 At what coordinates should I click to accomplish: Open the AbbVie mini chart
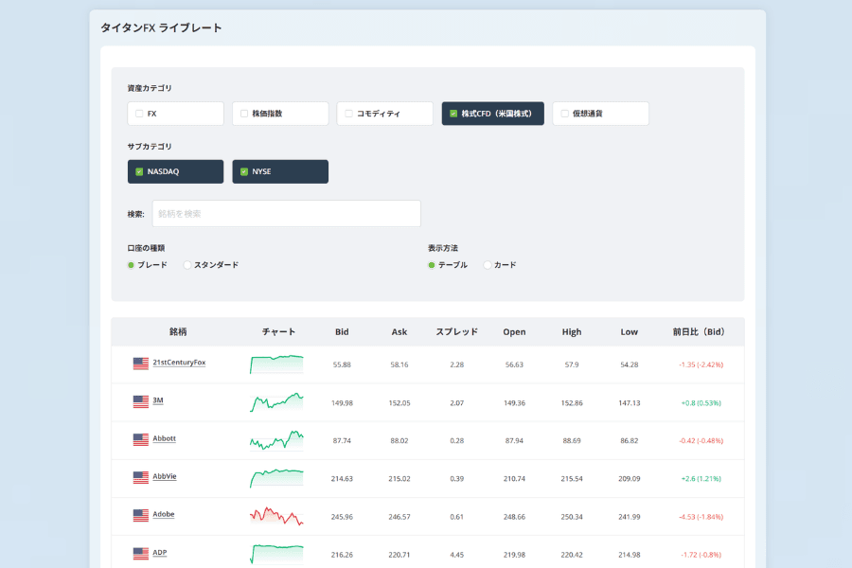(276, 478)
